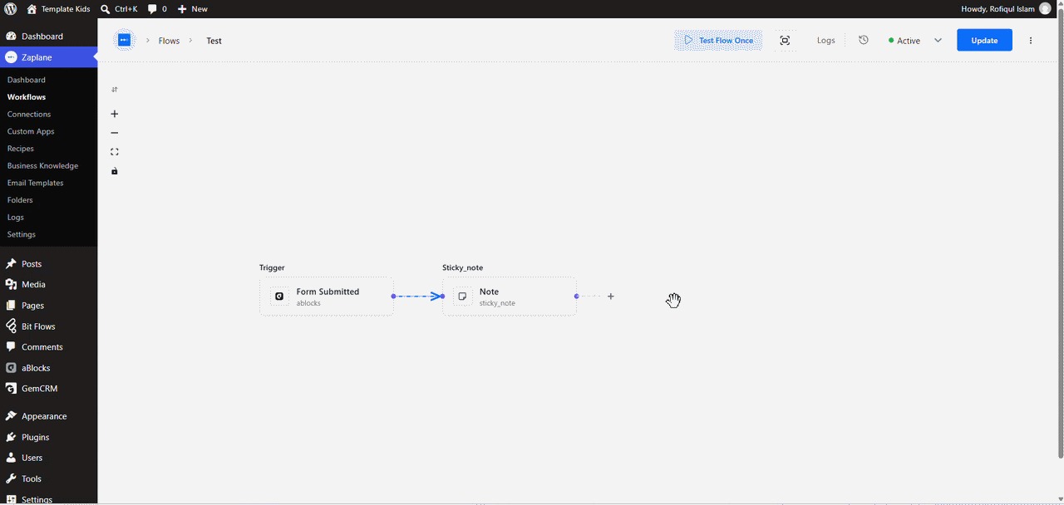Open the Comments sidebar menu

pyautogui.click(x=48, y=347)
